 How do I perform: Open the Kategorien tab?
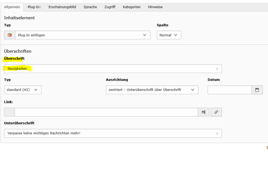click(132, 7)
